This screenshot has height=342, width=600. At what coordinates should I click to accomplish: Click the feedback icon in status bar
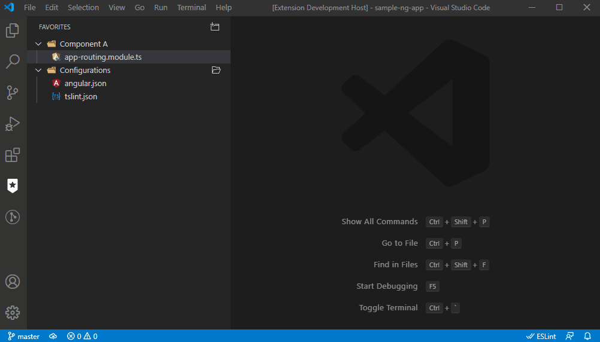click(x=570, y=336)
